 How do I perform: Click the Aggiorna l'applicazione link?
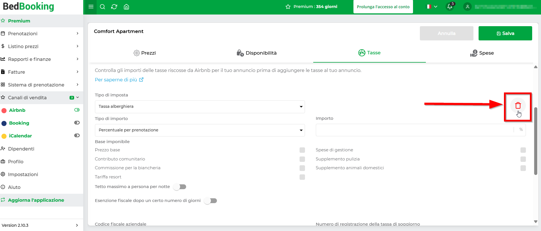(x=36, y=200)
